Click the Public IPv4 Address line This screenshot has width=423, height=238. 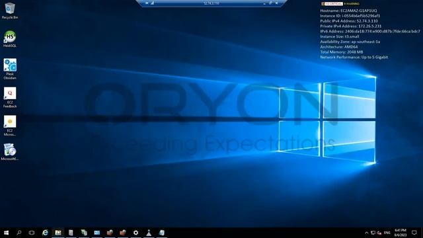tap(349, 20)
